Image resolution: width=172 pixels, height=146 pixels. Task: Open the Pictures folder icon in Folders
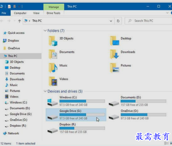(x=115, y=68)
